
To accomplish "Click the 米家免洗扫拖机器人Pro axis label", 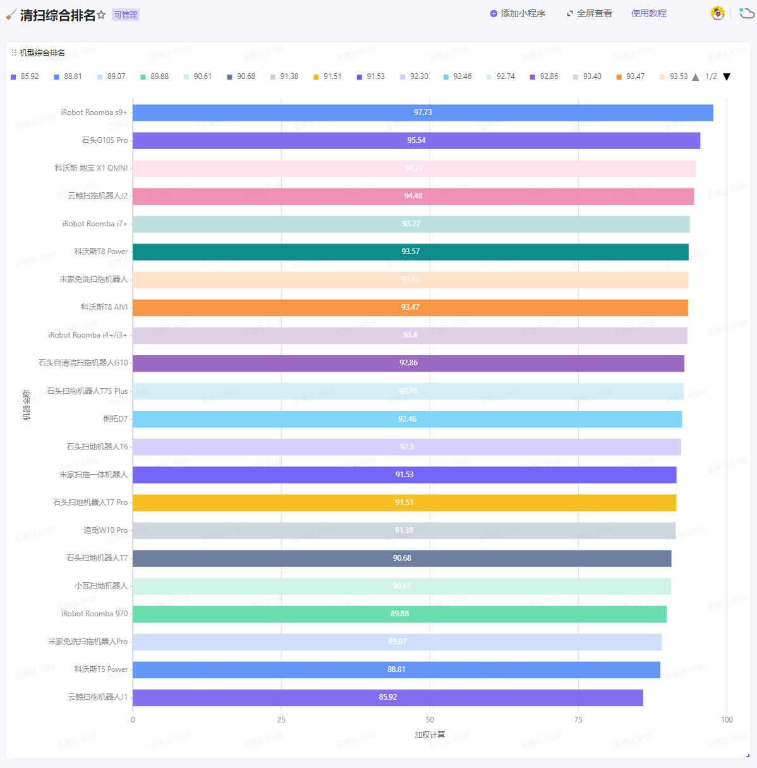I will [88, 642].
